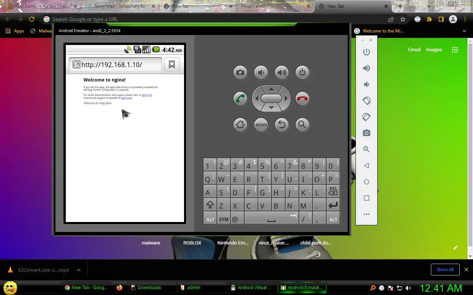This screenshot has width=473, height=295.
Task: Click the circle Home icon in side toolbar
Action: pyautogui.click(x=367, y=182)
